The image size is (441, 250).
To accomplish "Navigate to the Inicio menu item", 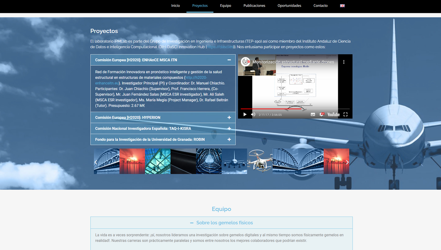I will click(175, 5).
